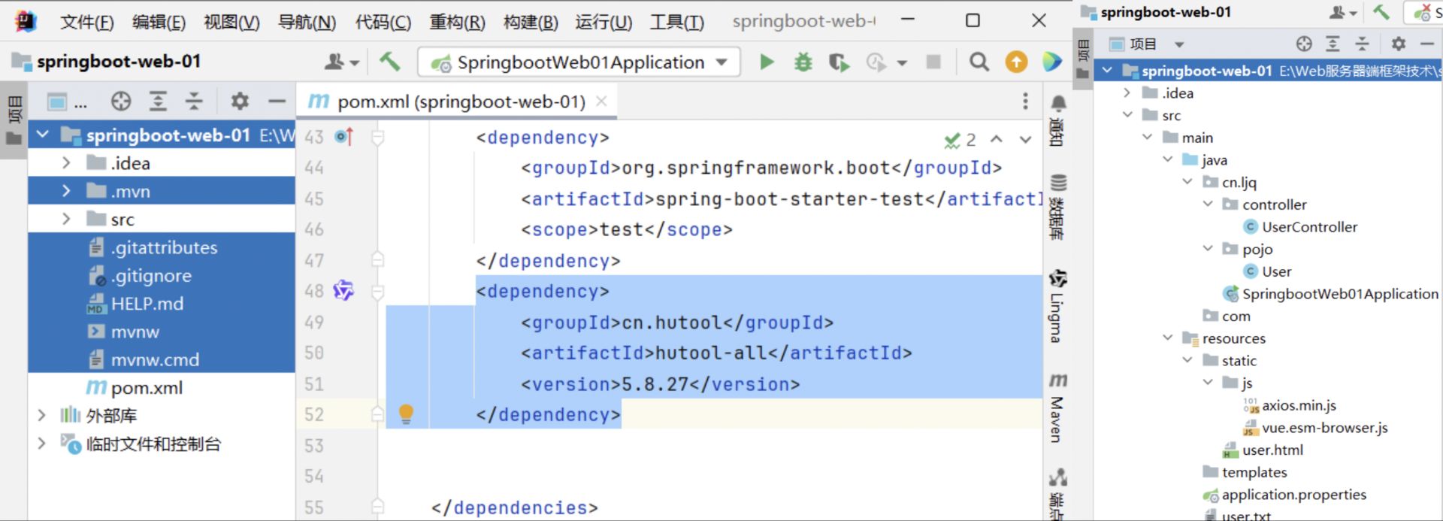Collapse springboot-web-01 root in left tree

pos(43,135)
